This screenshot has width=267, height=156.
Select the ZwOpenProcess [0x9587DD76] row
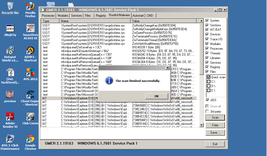tap(119, 33)
